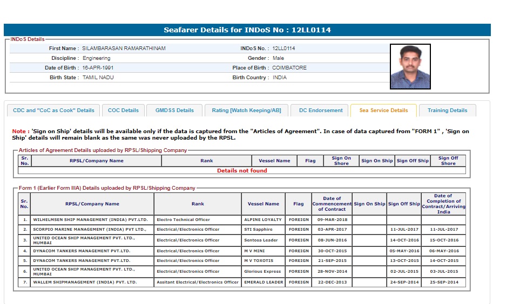This screenshot has width=520, height=304.
Task: Click the ALPINE LOYALTY vessel name
Action: click(263, 220)
